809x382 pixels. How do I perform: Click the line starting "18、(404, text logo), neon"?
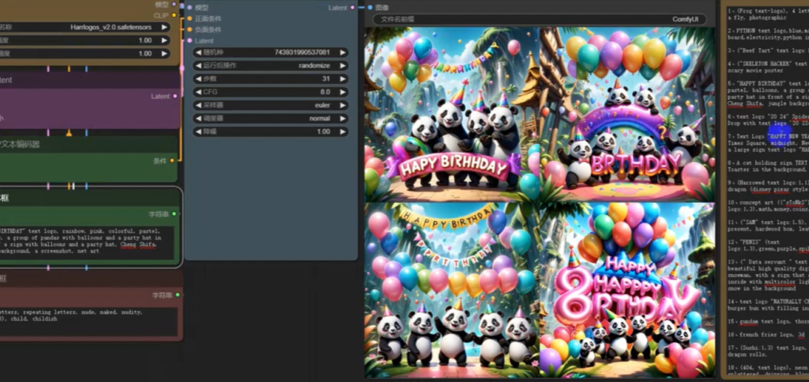pyautogui.click(x=769, y=367)
